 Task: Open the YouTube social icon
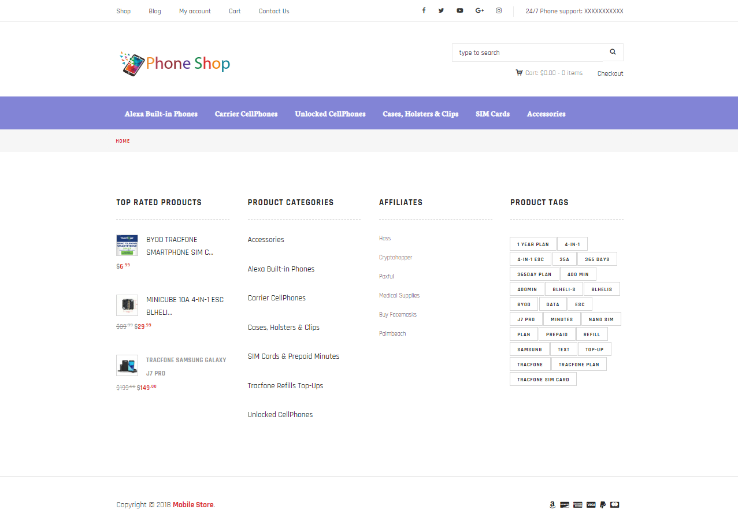(459, 10)
